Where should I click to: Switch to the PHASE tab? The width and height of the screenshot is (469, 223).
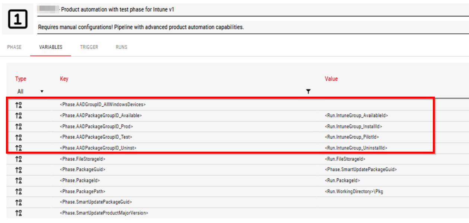[15, 47]
